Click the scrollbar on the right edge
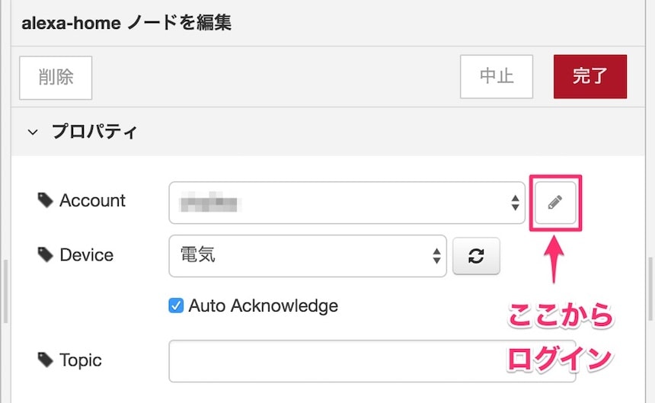Viewport: 655px width, 403px height. (650, 289)
